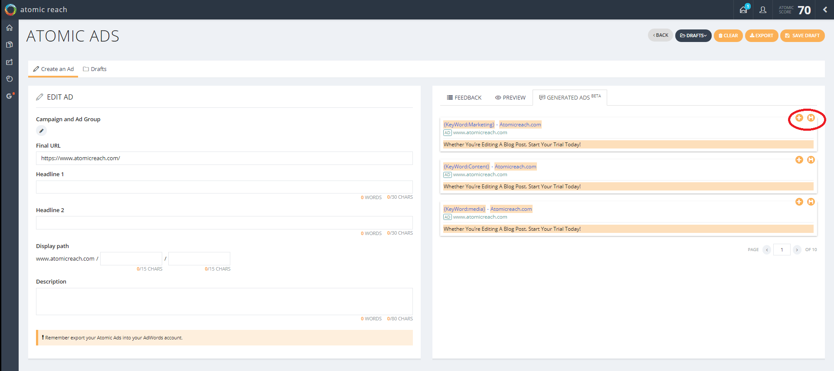This screenshot has height=371, width=834.
Task: Select the Generated Ads tab
Action: (x=570, y=97)
